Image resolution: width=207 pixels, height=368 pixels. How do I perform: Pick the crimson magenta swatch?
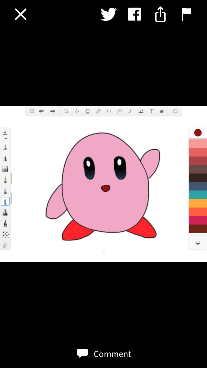(198, 220)
